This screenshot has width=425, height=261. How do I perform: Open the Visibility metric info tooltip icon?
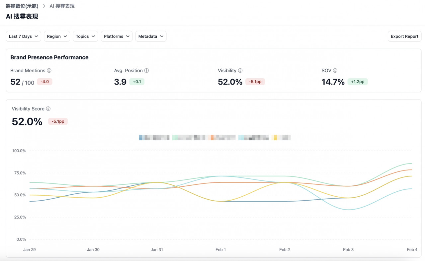[240, 71]
